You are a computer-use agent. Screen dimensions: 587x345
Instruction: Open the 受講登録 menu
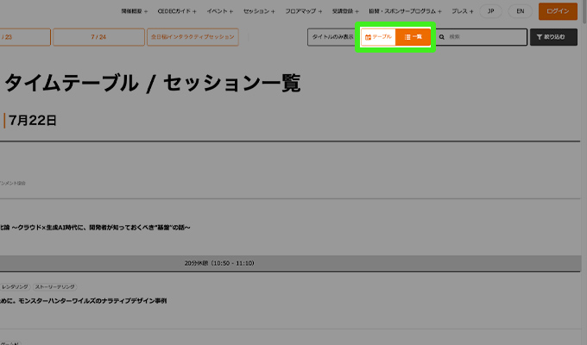point(345,11)
